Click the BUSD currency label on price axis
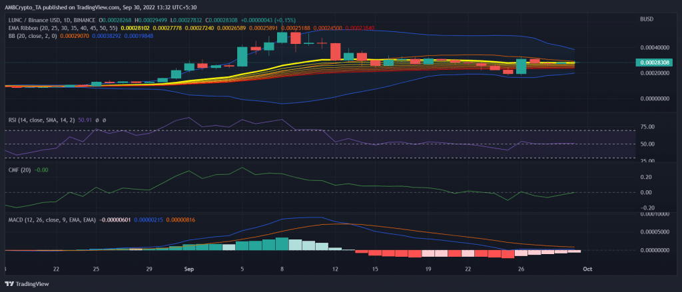Image resolution: width=682 pixels, height=292 pixels. [x=647, y=20]
